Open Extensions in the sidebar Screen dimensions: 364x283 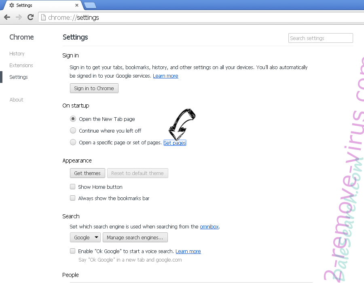(x=21, y=65)
